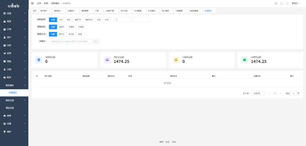Open the notification bell
The height and width of the screenshot is (146, 306).
pos(287,3)
